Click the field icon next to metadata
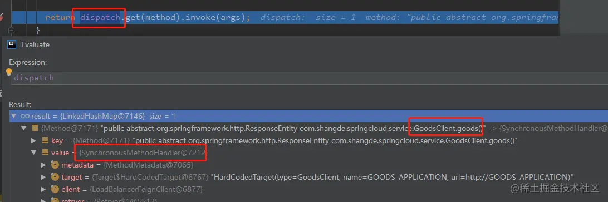Image resolution: width=608 pixels, height=202 pixels. click(x=55, y=165)
